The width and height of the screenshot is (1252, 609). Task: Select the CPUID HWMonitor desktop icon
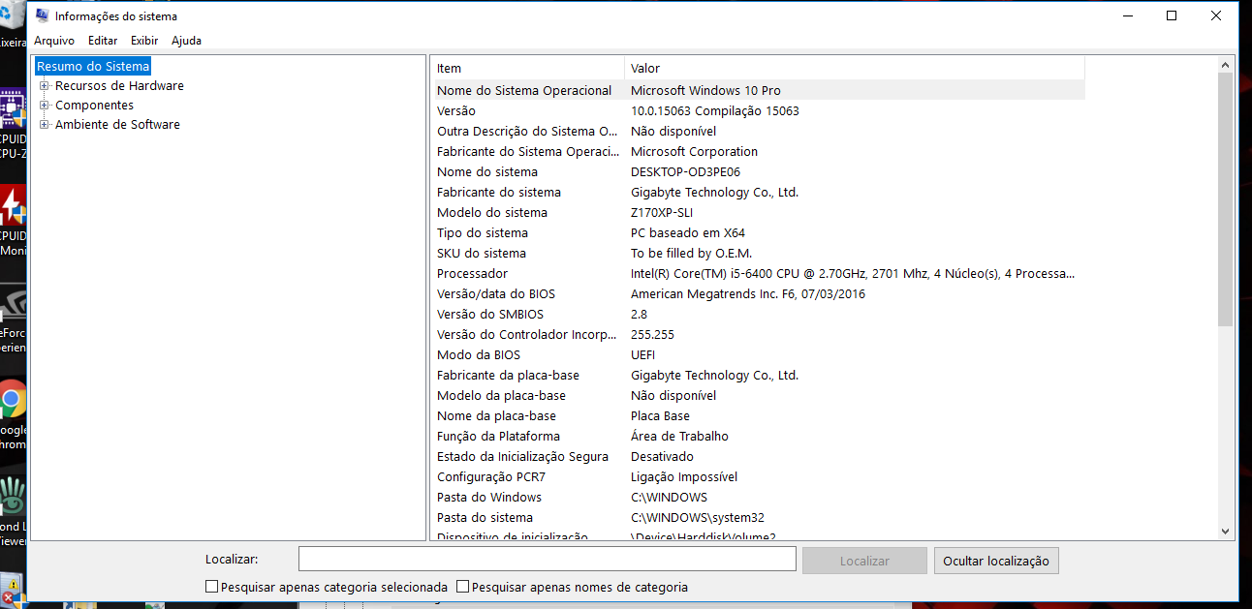click(13, 205)
